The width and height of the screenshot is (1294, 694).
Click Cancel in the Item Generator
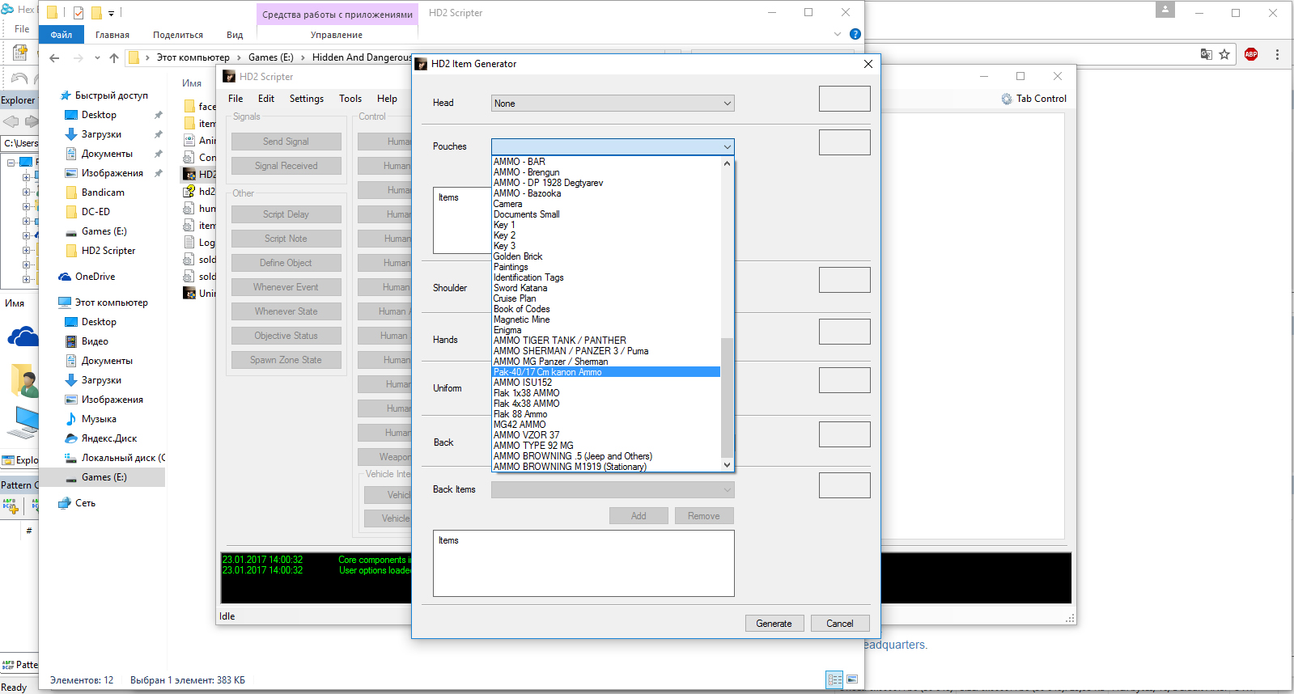(839, 623)
